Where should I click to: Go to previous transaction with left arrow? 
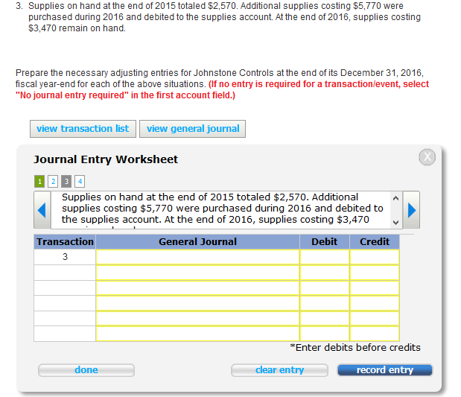42,210
